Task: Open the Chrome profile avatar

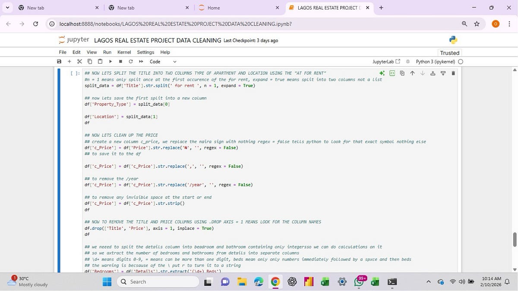Action: [x=496, y=24]
